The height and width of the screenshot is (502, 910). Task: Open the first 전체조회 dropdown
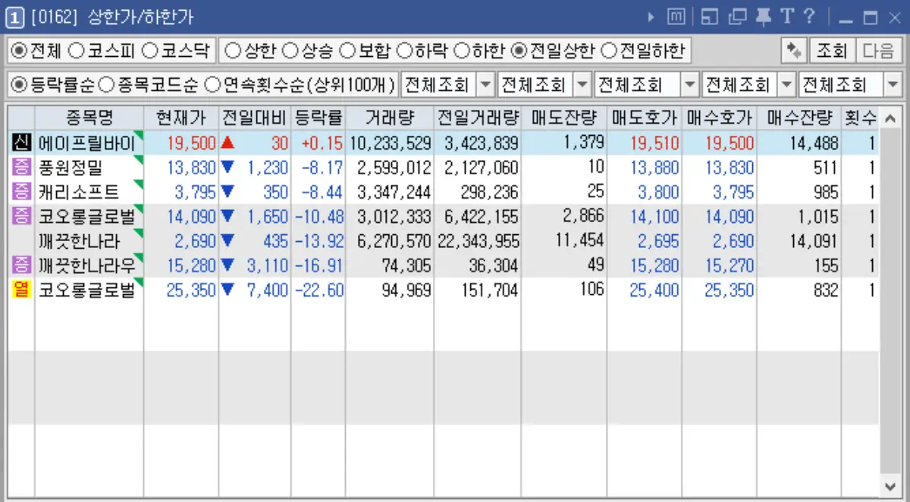(485, 84)
